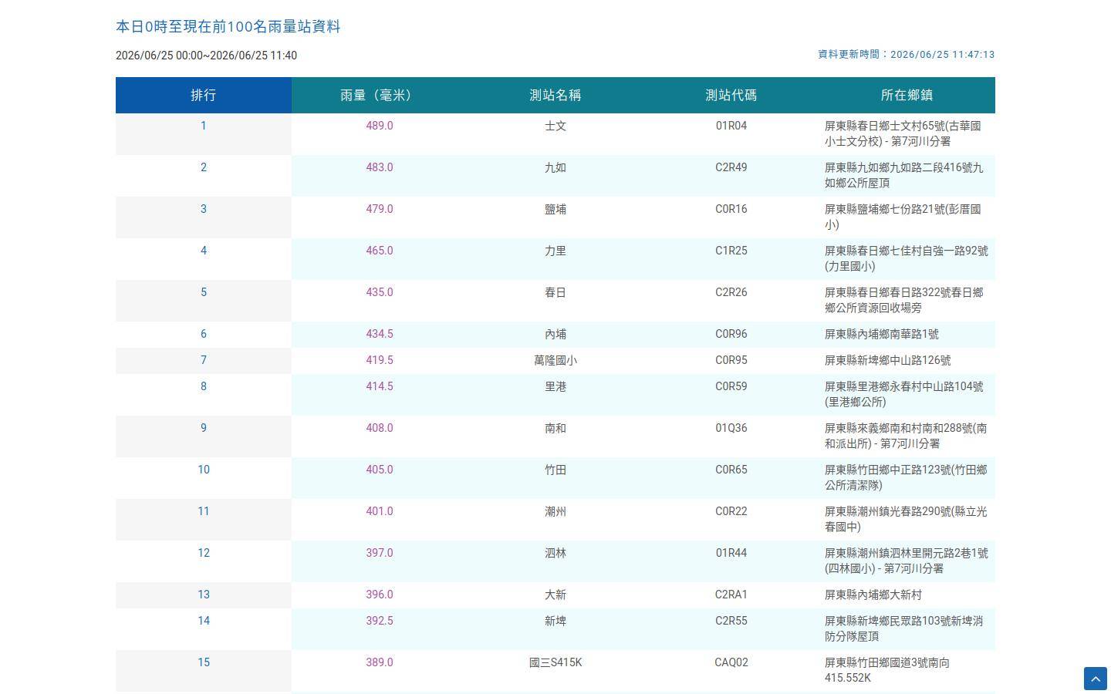The image size is (1111, 694).
Task: Click station code 01Q36
Action: click(731, 428)
